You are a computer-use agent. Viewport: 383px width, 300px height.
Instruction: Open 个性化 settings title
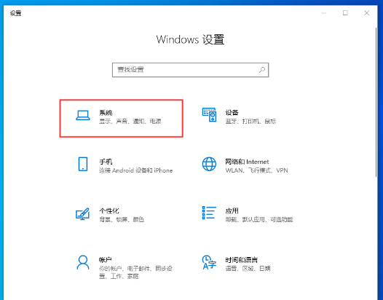coord(109,211)
